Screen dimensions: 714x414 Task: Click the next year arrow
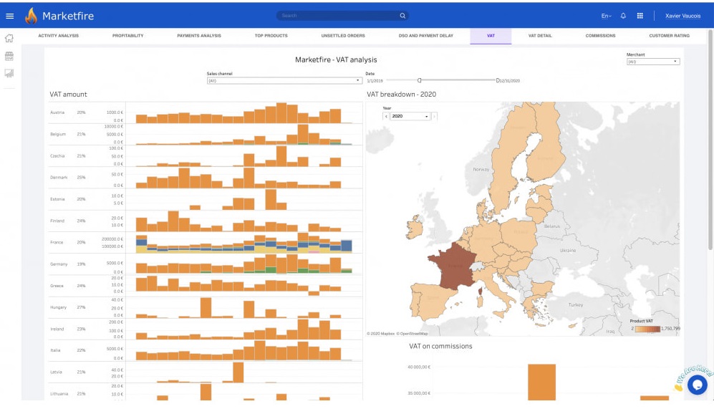coord(434,116)
